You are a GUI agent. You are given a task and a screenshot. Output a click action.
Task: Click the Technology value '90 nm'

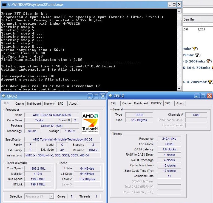[32, 131]
